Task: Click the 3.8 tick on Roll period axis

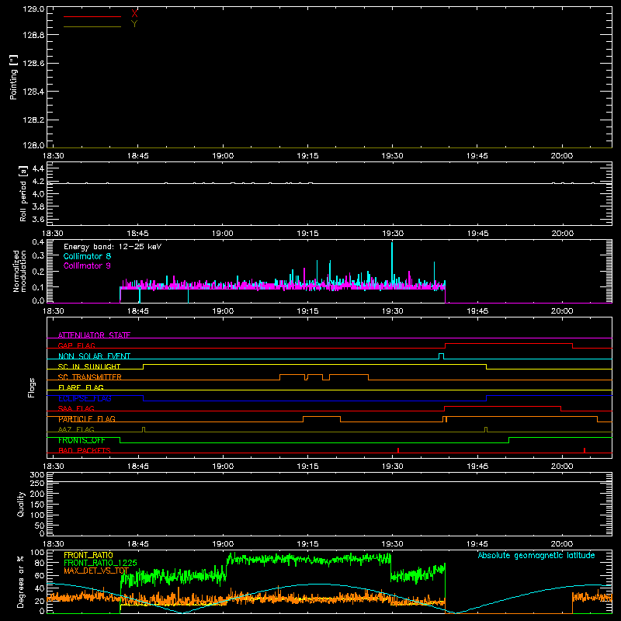Action: [x=38, y=206]
